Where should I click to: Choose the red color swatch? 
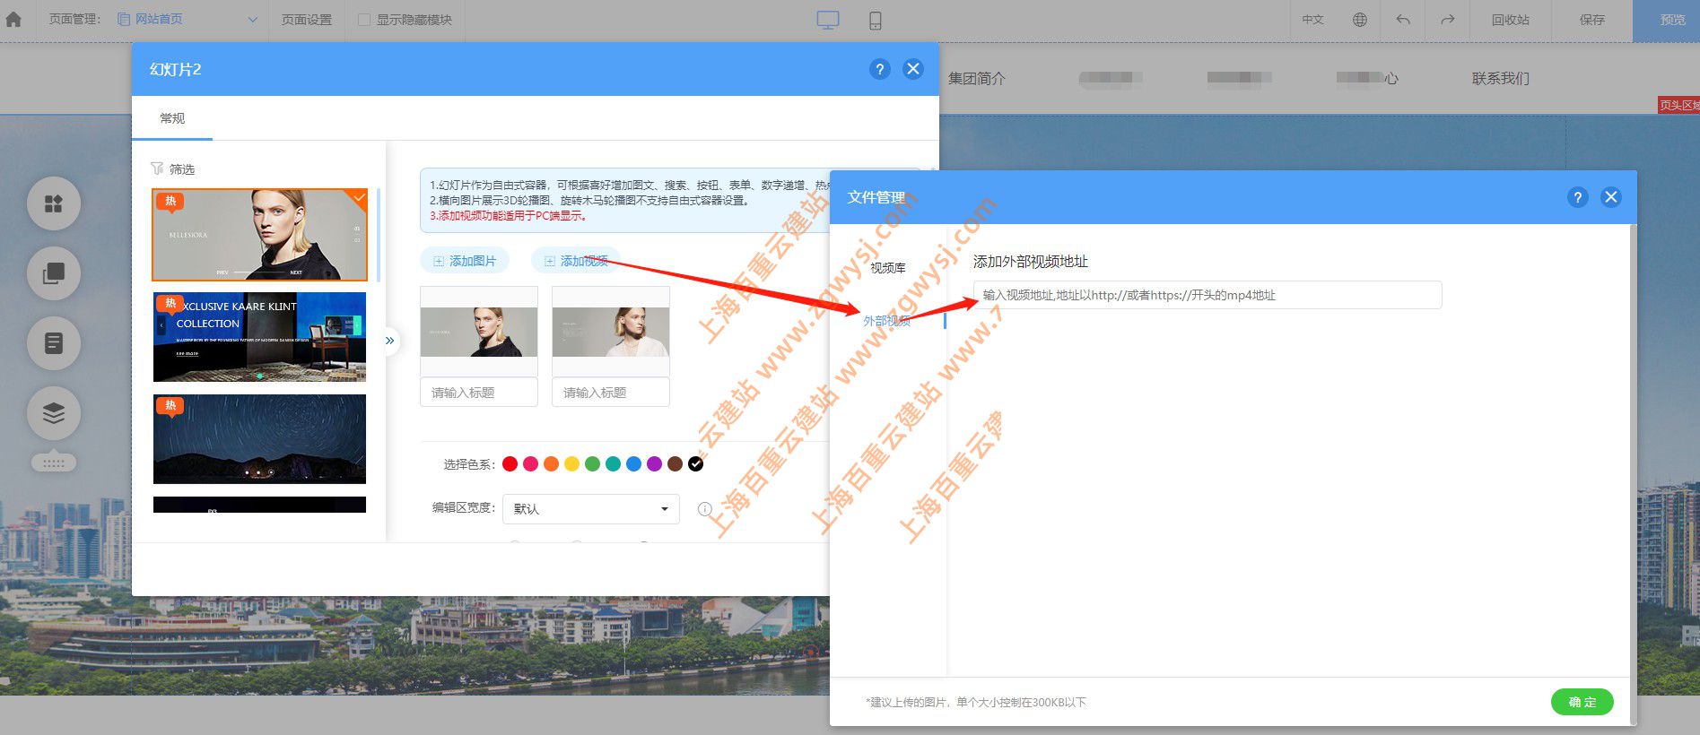(510, 463)
